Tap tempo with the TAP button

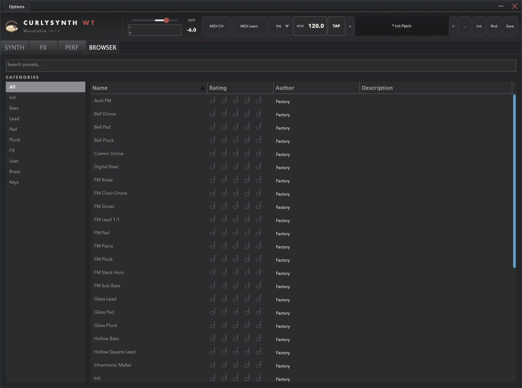[336, 26]
